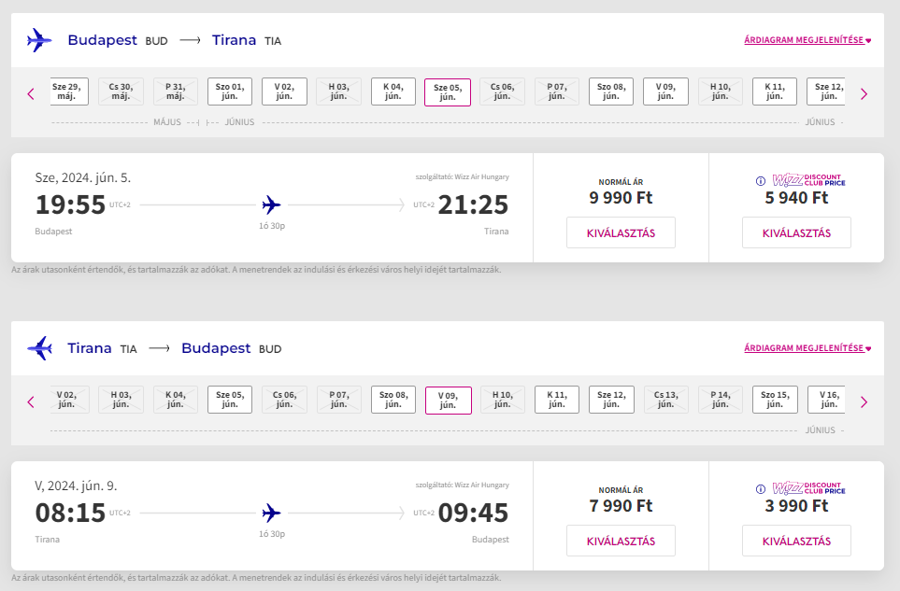Choose 3 990 Ft Discount Club Kiválasztás
The width and height of the screenshot is (900, 591).
click(x=796, y=541)
